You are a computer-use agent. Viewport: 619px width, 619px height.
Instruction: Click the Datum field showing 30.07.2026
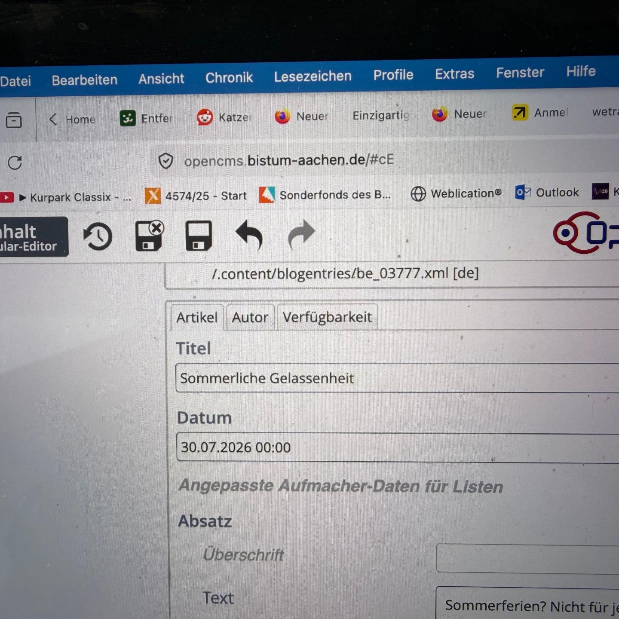tap(398, 447)
